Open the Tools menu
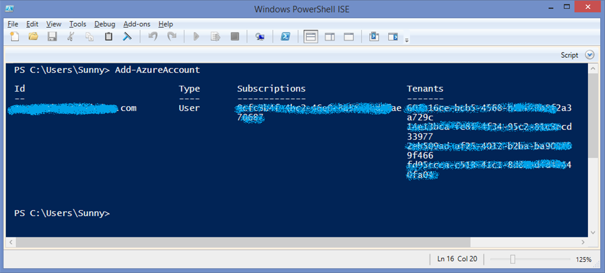Screen dimensions: 605x273 pos(77,24)
